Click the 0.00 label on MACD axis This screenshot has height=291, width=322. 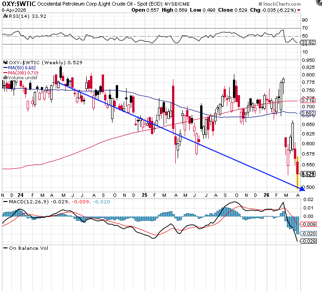click(308, 216)
